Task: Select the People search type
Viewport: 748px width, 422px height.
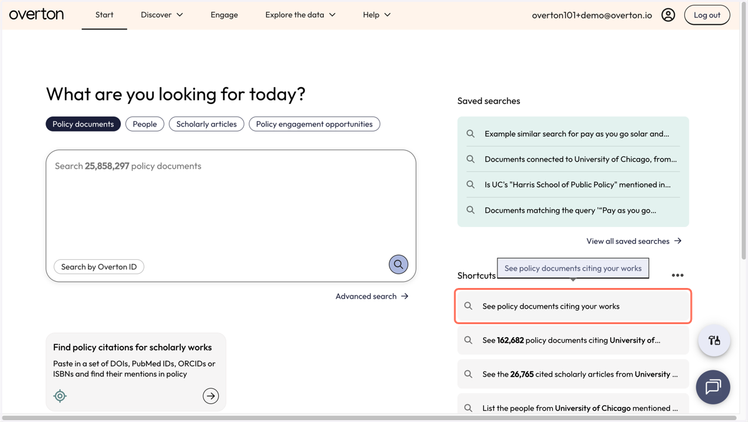Action: coord(145,124)
